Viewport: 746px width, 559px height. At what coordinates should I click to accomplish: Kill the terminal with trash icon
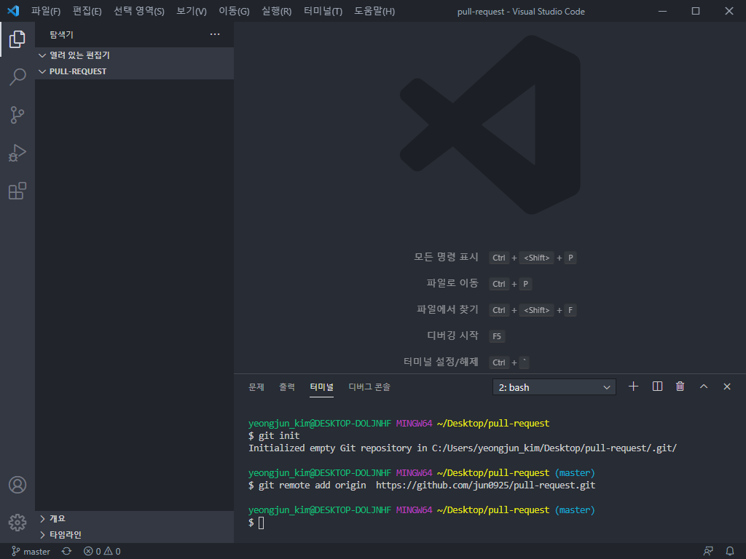(x=680, y=386)
